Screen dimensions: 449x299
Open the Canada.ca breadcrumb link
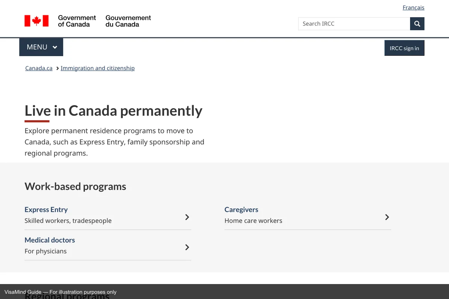tap(39, 68)
